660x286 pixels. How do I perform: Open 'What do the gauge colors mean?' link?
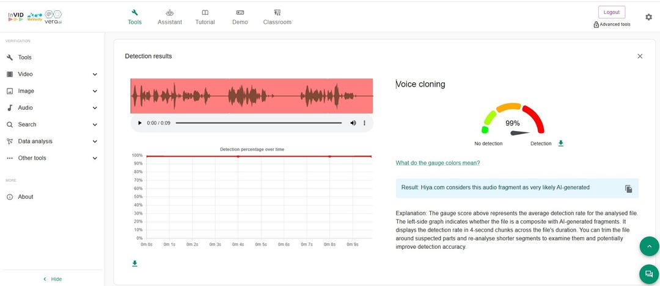[438, 163]
